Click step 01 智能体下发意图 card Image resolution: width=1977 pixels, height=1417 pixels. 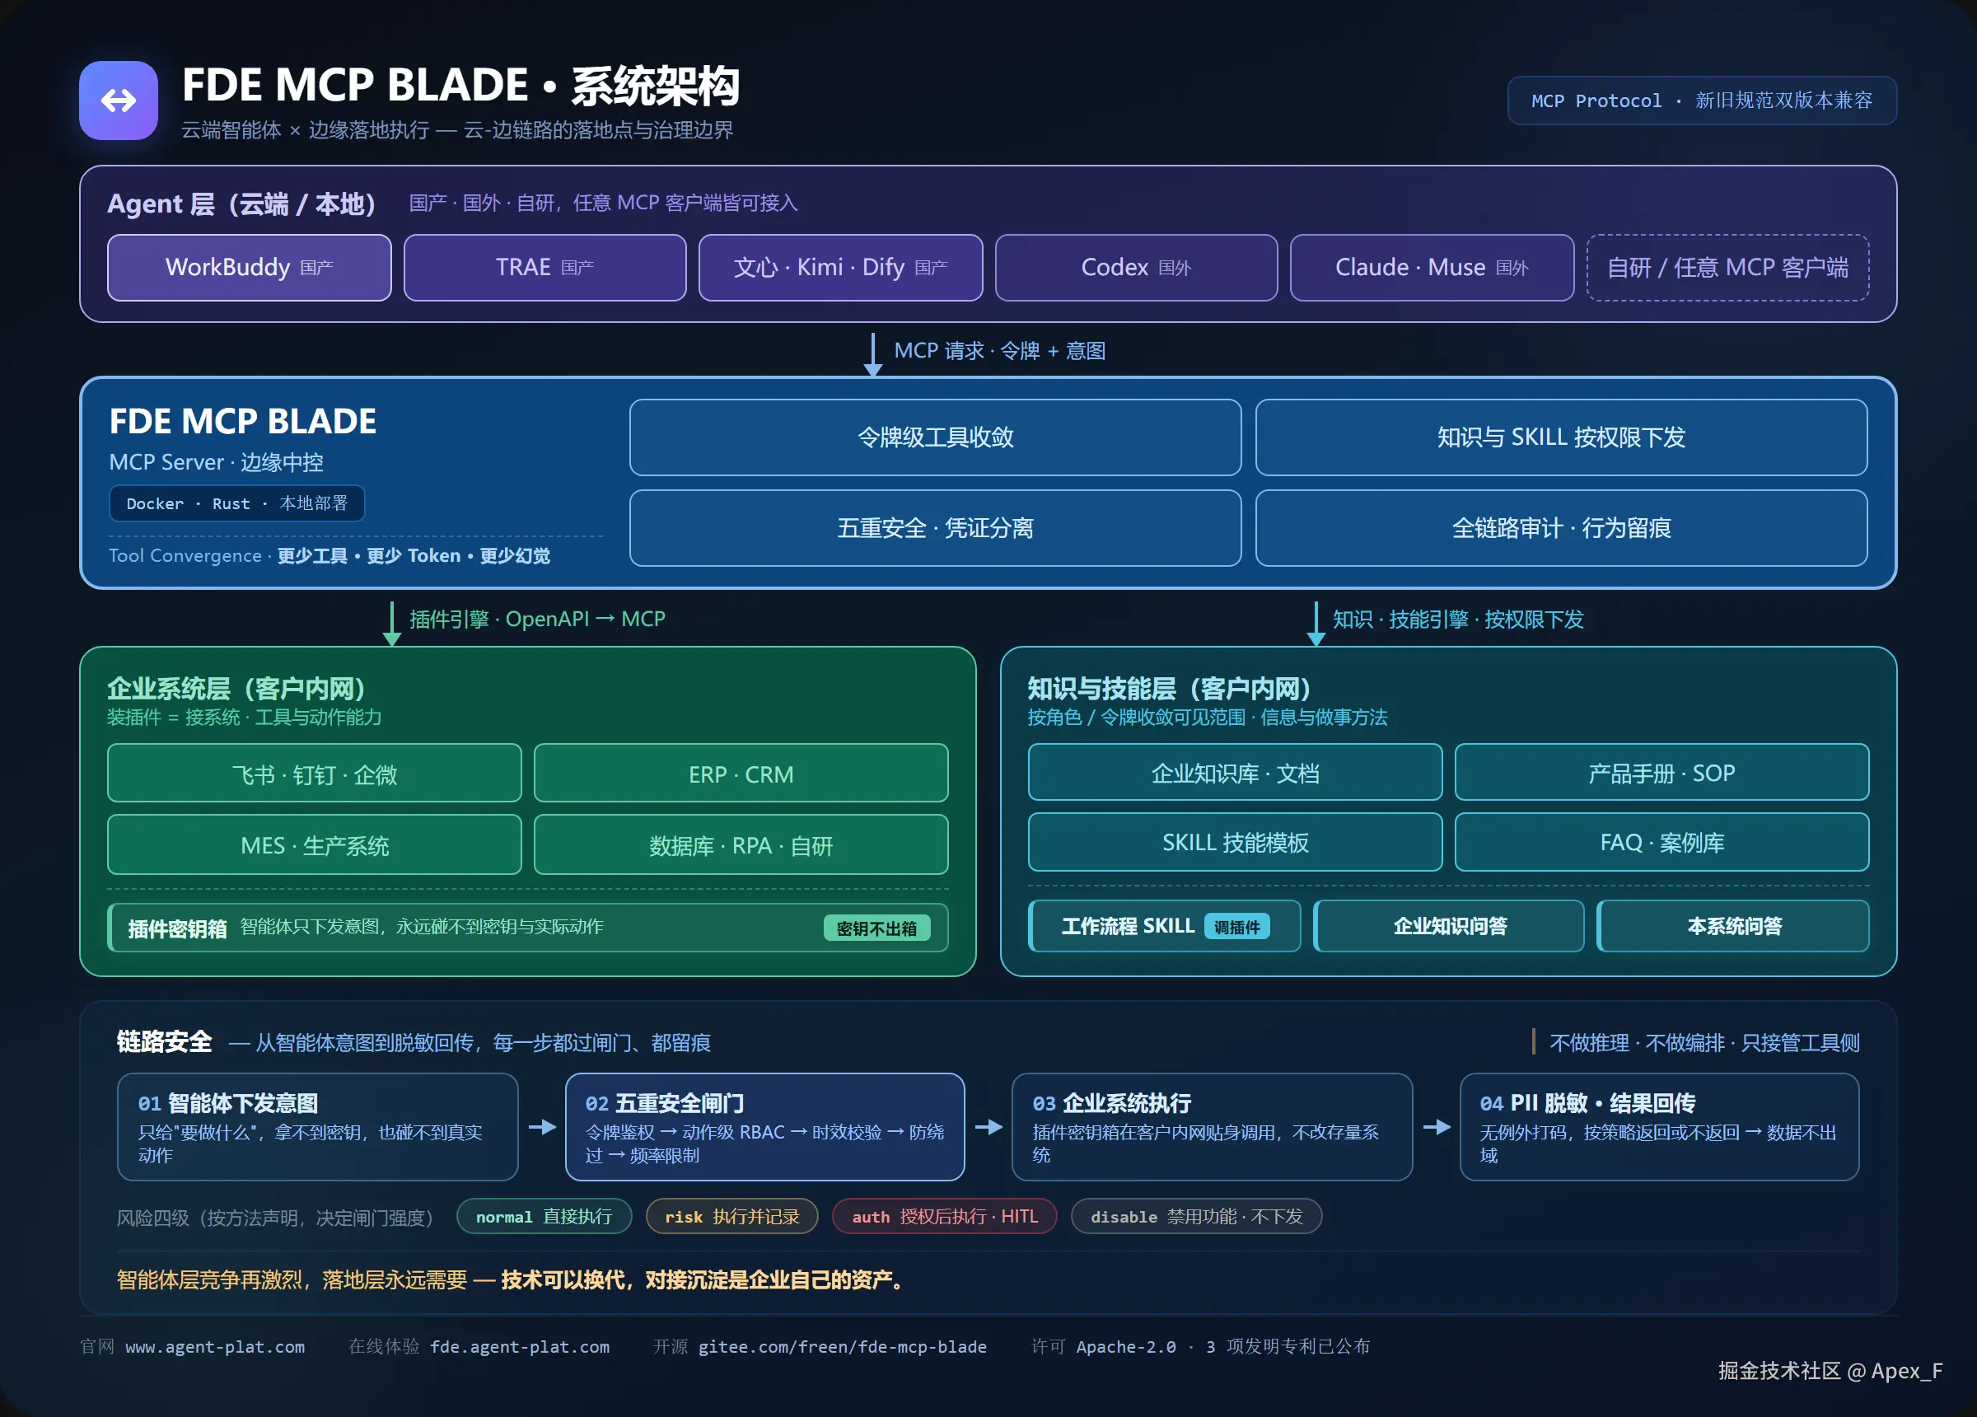coord(318,1127)
